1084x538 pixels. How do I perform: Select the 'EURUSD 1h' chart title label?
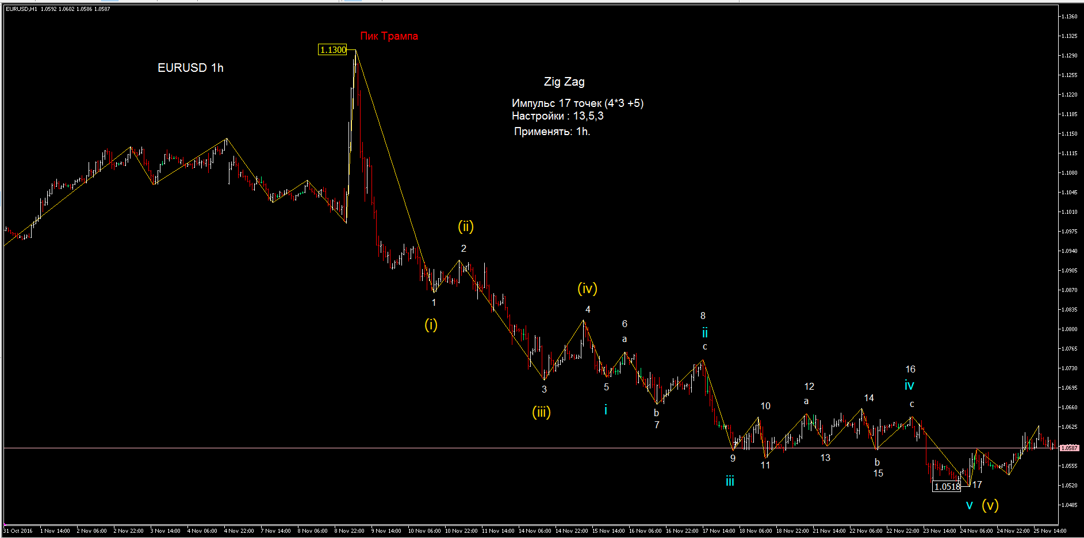coord(190,68)
